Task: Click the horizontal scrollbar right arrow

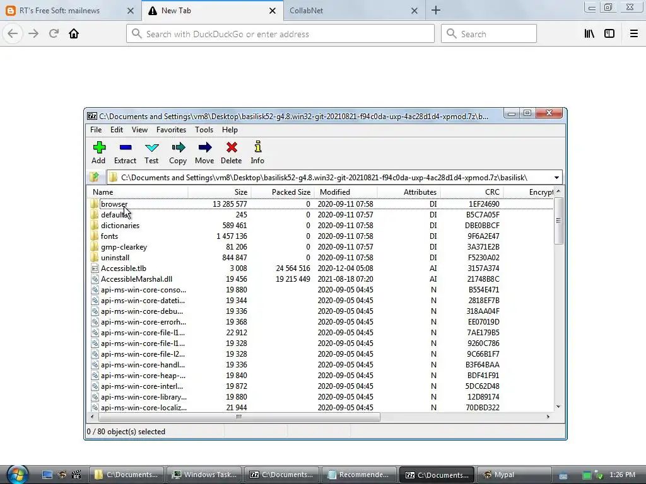Action: point(548,417)
